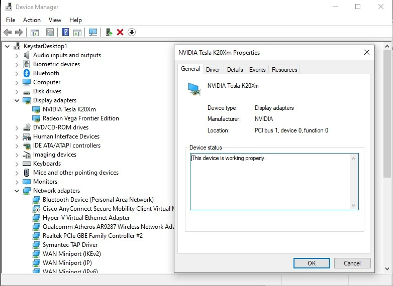The width and height of the screenshot is (393, 286).
Task: Select WAN Miniport (IP)
Action: coord(67,263)
